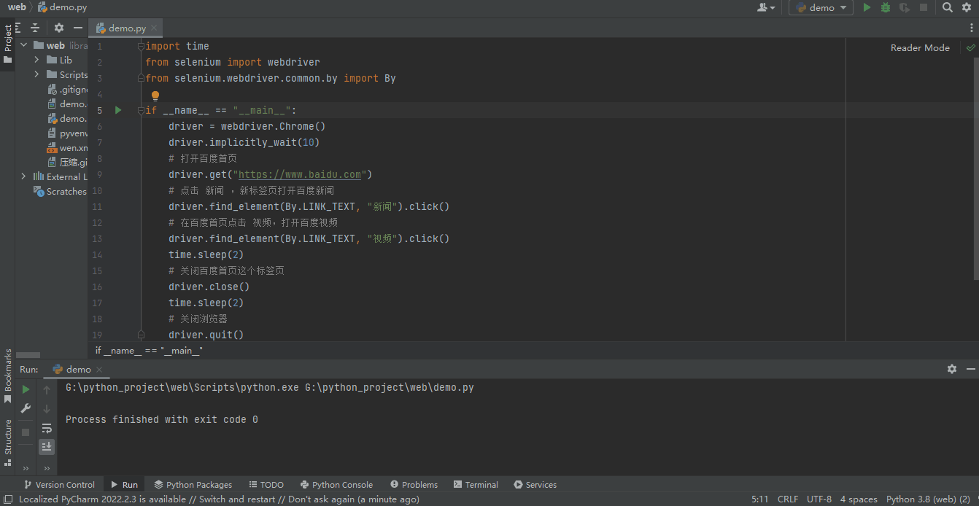Click web in navigation breadcrumb
Screen dimensions: 979x506
click(x=17, y=7)
